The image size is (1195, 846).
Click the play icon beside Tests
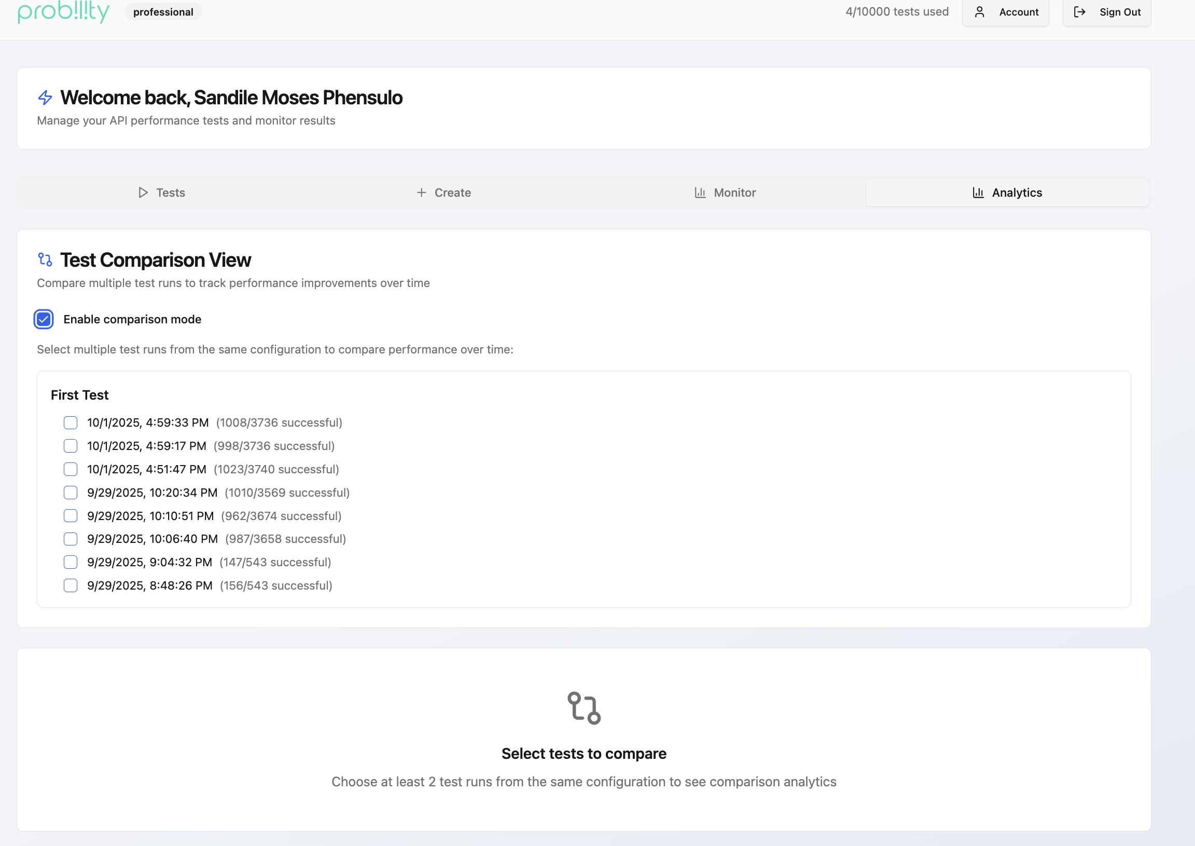pos(143,193)
